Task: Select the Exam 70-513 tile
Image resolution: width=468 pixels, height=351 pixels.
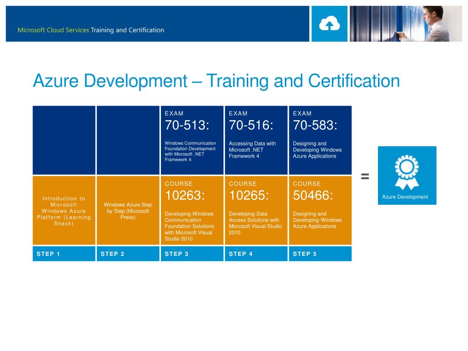Action: (192, 140)
